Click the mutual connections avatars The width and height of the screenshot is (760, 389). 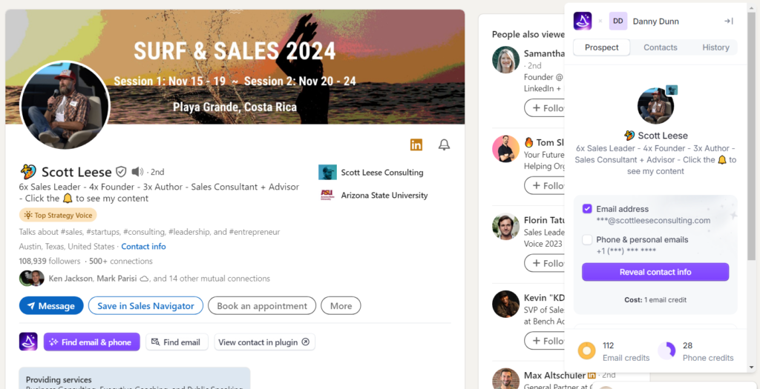(x=31, y=279)
